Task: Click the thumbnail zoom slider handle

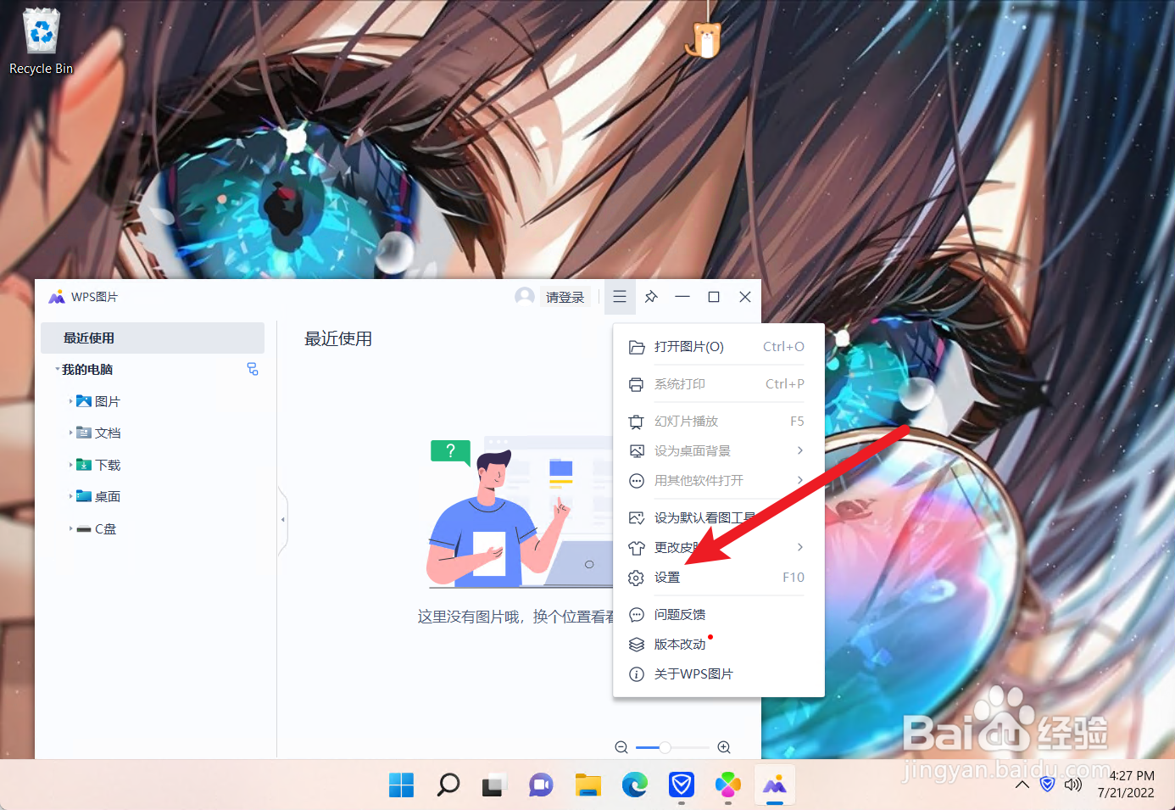Action: click(x=665, y=747)
